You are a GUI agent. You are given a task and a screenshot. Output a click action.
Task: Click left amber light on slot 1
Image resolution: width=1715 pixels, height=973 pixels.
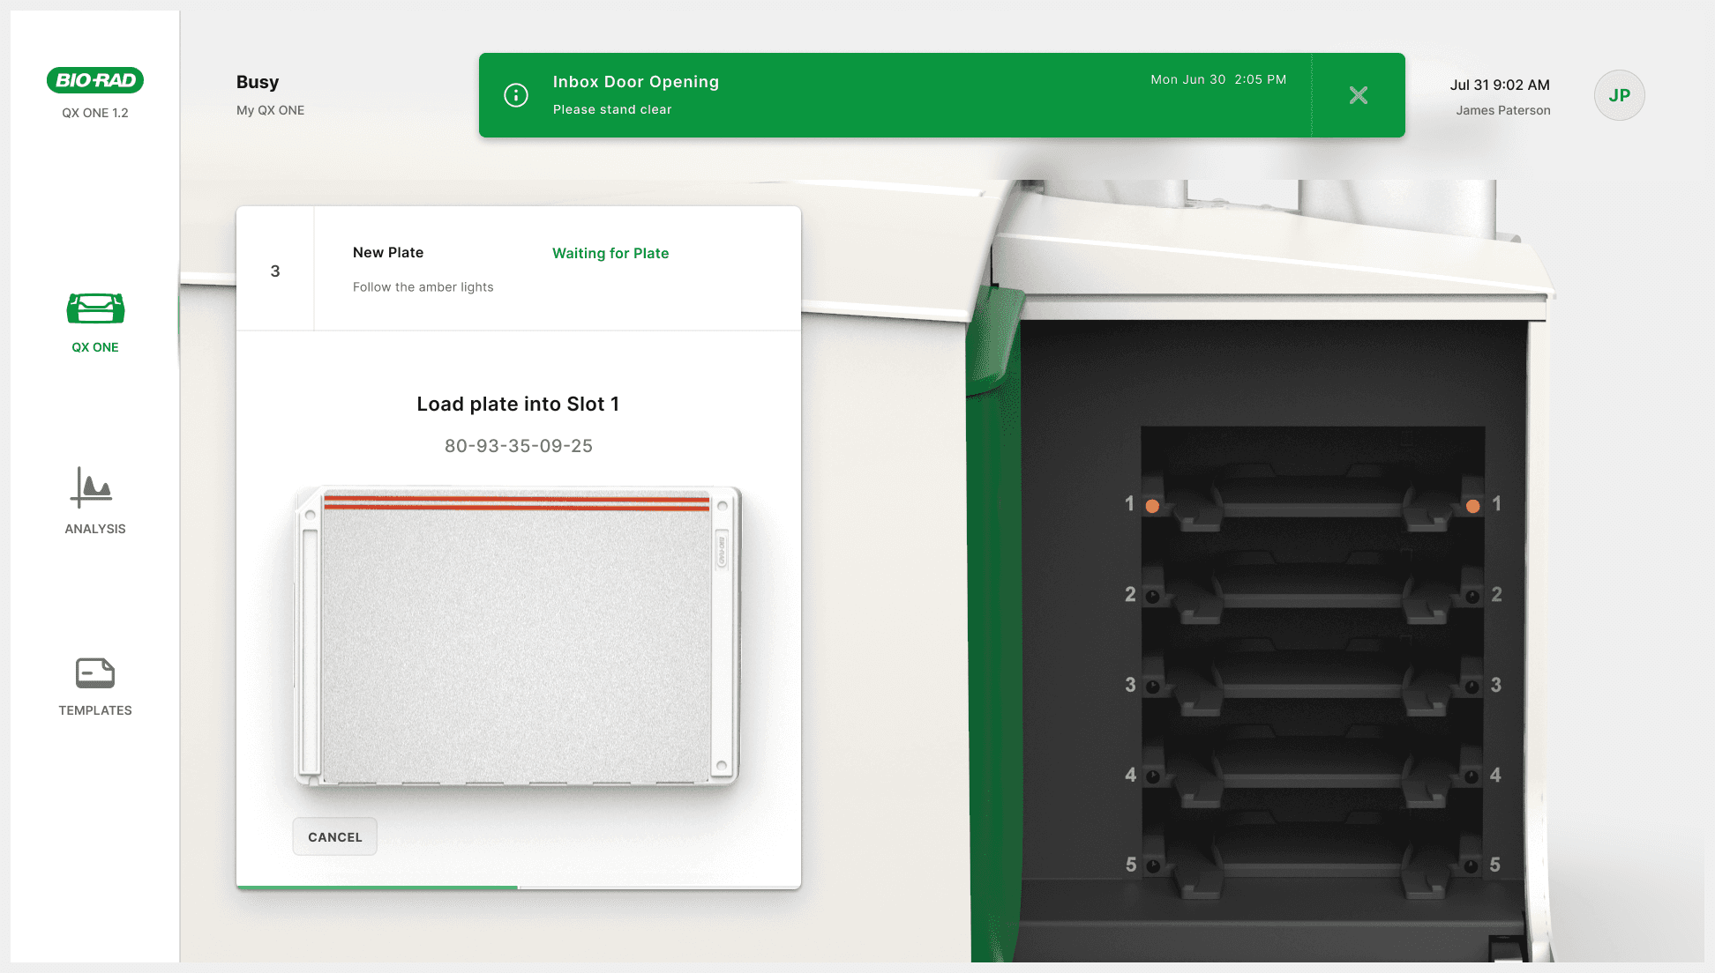[1152, 506]
